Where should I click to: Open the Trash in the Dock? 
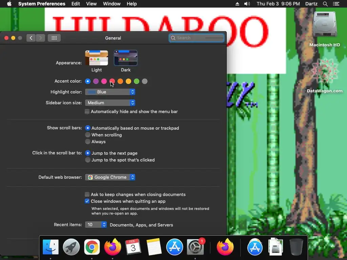[x=296, y=247]
